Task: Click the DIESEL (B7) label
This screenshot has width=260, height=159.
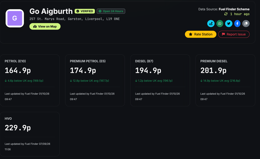Action: (144, 61)
